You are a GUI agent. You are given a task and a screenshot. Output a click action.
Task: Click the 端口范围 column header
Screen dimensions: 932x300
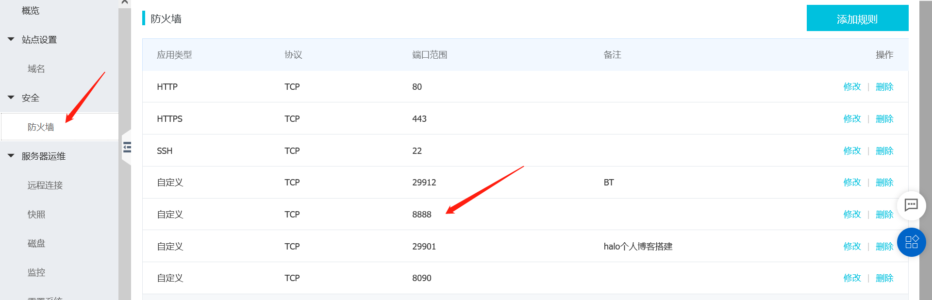point(430,55)
